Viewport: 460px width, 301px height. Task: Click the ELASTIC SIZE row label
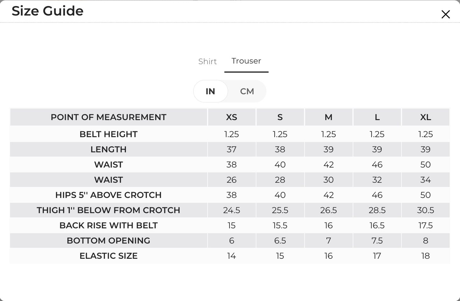coord(109,256)
